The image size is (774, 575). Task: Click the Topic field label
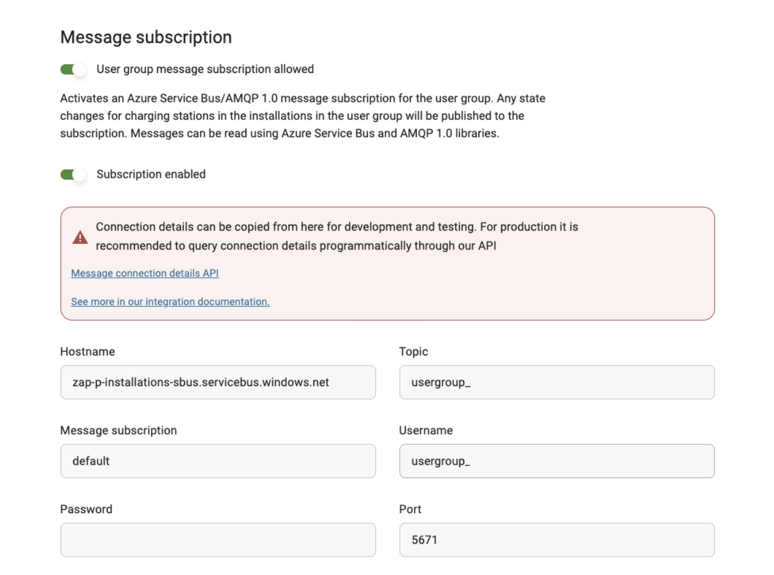pos(413,352)
